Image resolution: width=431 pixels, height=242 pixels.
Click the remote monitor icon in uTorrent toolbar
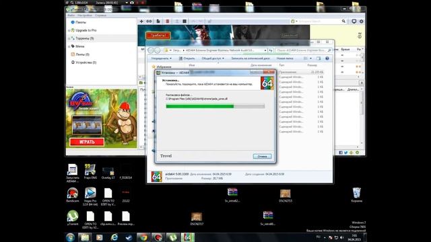[354, 21]
